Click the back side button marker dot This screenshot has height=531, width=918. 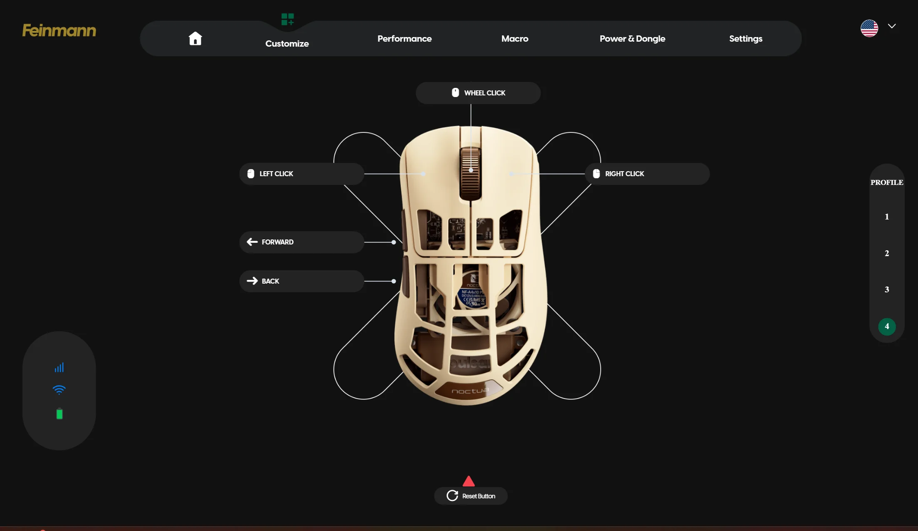pos(394,281)
